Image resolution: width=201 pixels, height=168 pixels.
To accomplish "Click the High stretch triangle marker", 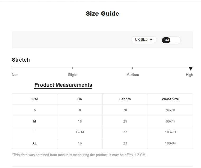I will (191, 69).
